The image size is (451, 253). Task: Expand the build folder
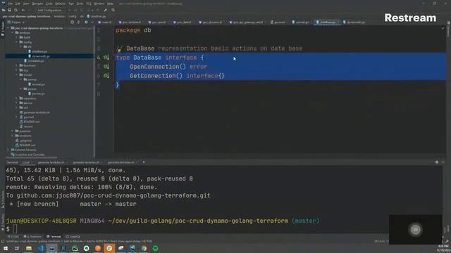(17, 37)
